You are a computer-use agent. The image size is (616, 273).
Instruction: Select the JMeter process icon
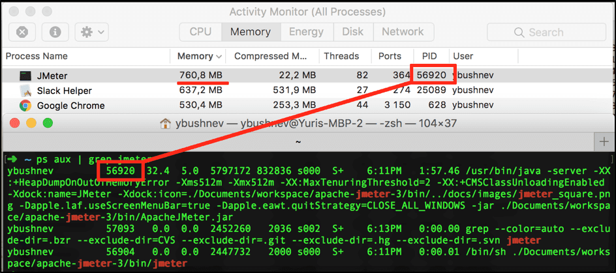tap(25, 76)
